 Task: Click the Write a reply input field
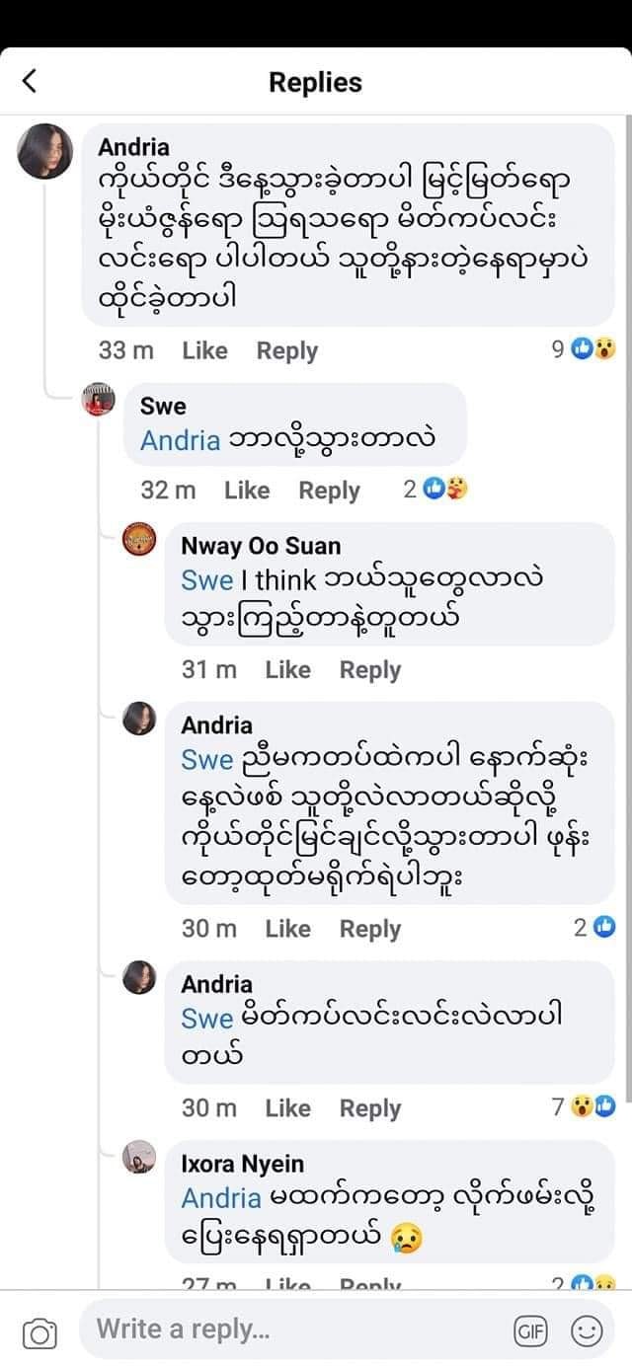247,1330
